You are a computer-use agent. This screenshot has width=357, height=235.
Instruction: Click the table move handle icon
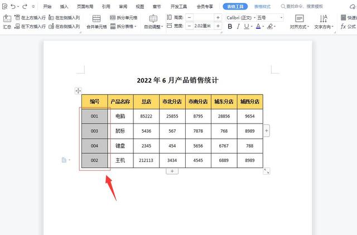pos(78,91)
